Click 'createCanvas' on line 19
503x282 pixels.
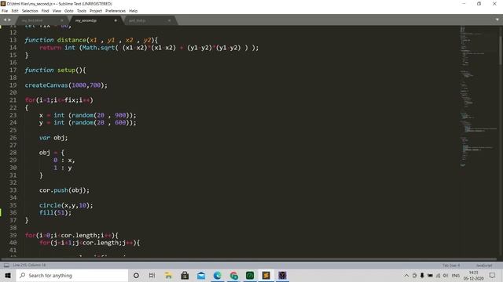(x=46, y=85)
